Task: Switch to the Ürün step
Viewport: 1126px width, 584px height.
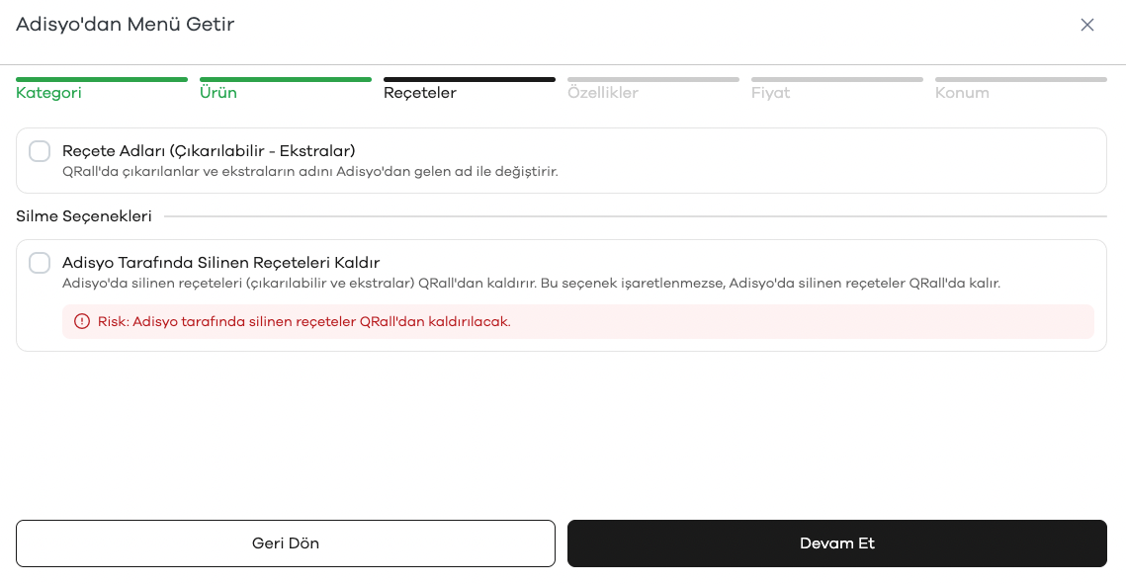Action: click(x=218, y=93)
